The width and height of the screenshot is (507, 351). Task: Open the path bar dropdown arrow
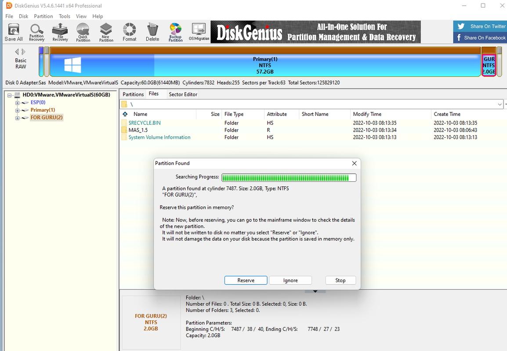pyautogui.click(x=500, y=104)
